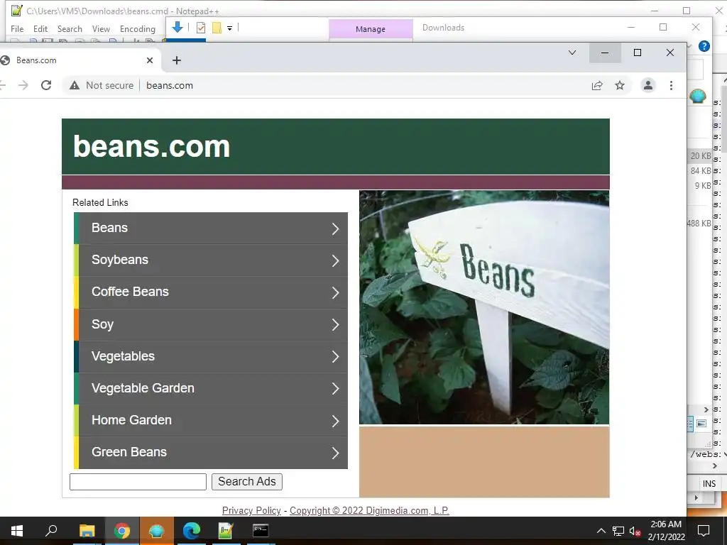Click the New folder icon in Explorer toolbar
The width and height of the screenshot is (727, 545).
click(x=217, y=28)
